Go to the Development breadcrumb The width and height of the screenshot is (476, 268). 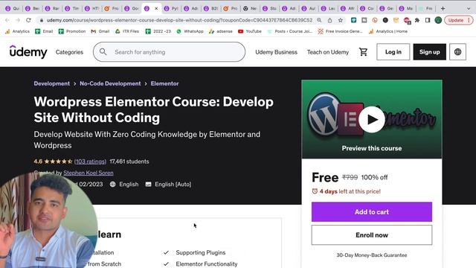(51, 83)
